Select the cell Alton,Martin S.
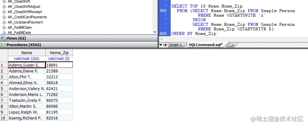 click(27, 106)
